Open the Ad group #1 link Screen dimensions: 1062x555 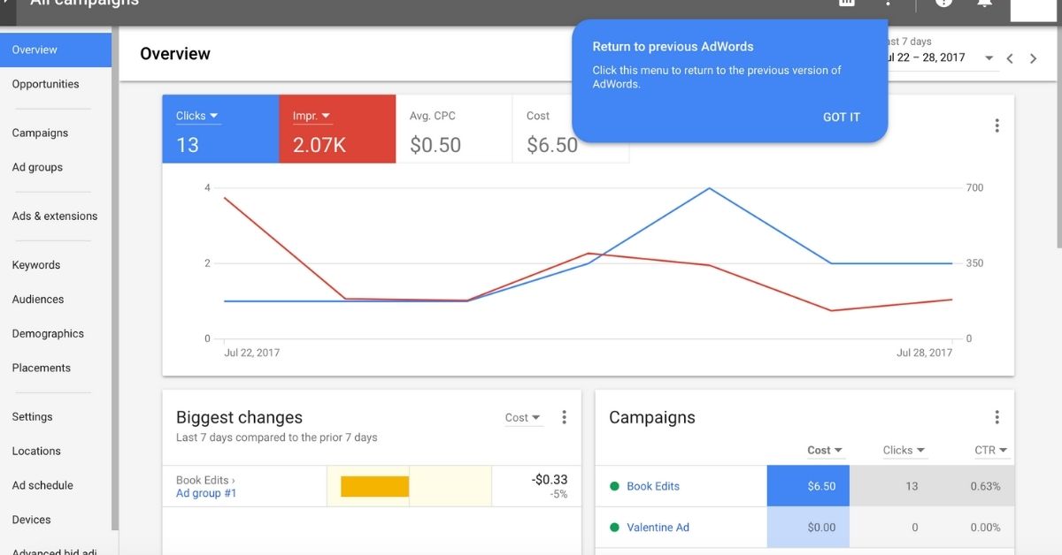pyautogui.click(x=206, y=493)
